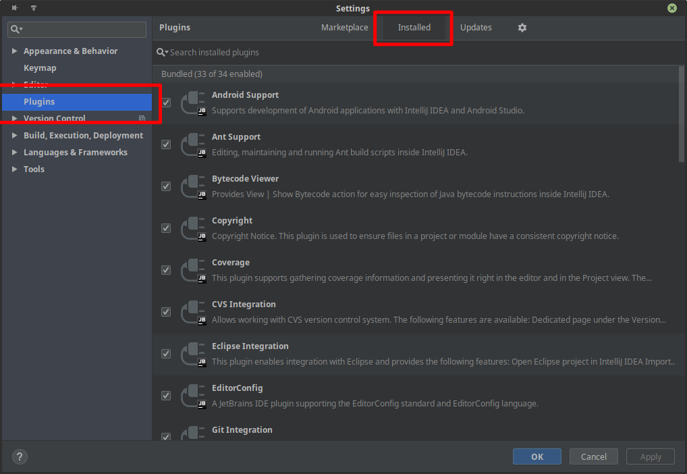Open the plugins gear settings menu

coord(522,28)
